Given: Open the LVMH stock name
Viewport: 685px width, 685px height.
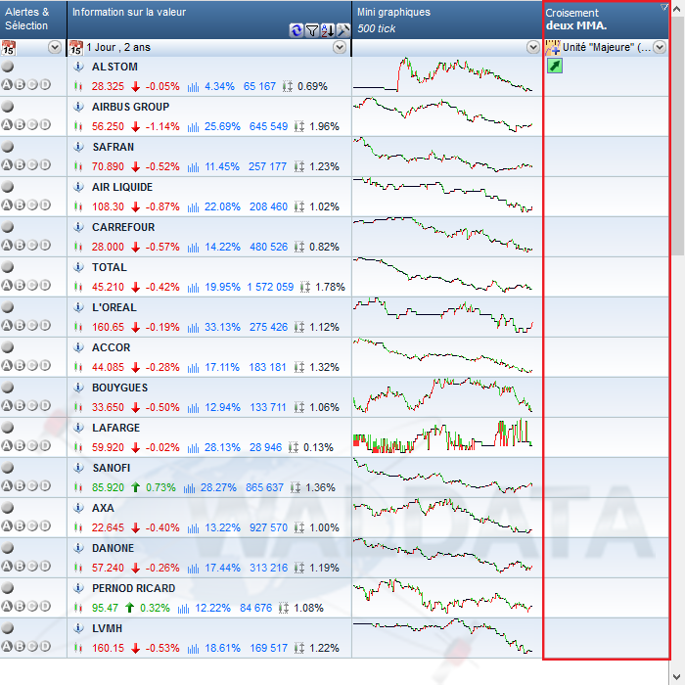Looking at the screenshot, I should click(x=107, y=628).
